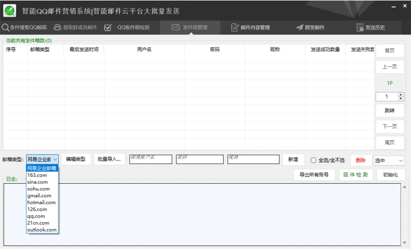Open the search QQ mailbox magnifier icon

(5, 27)
